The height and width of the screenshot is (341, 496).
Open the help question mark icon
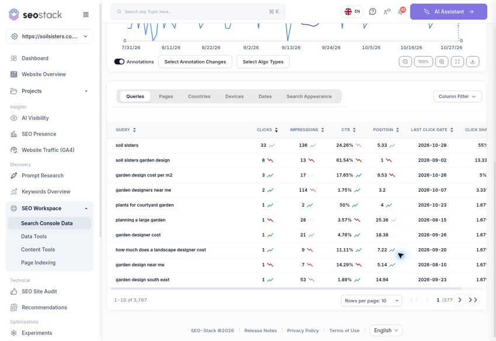(373, 12)
